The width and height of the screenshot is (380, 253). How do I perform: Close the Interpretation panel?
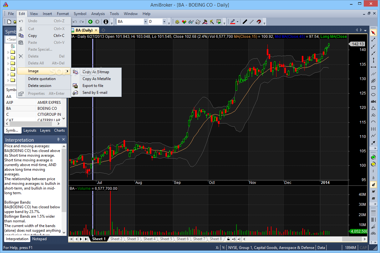click(x=63, y=139)
